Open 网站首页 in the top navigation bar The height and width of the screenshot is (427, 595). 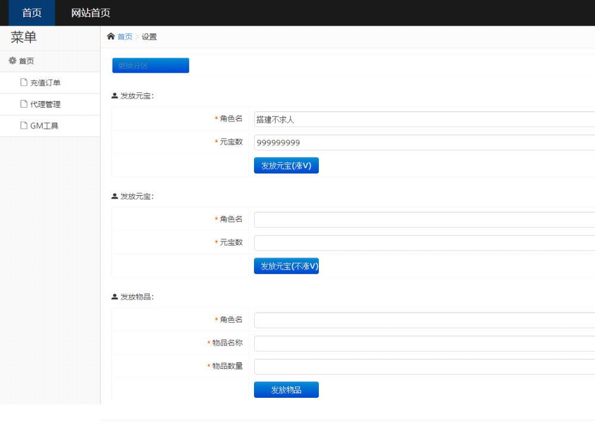point(90,13)
